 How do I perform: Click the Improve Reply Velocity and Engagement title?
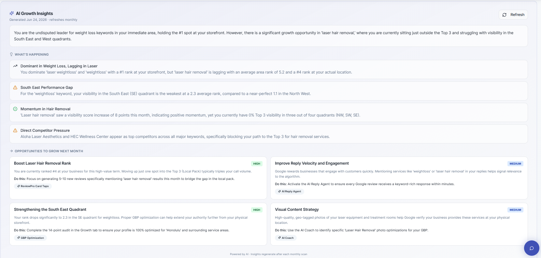312,163
